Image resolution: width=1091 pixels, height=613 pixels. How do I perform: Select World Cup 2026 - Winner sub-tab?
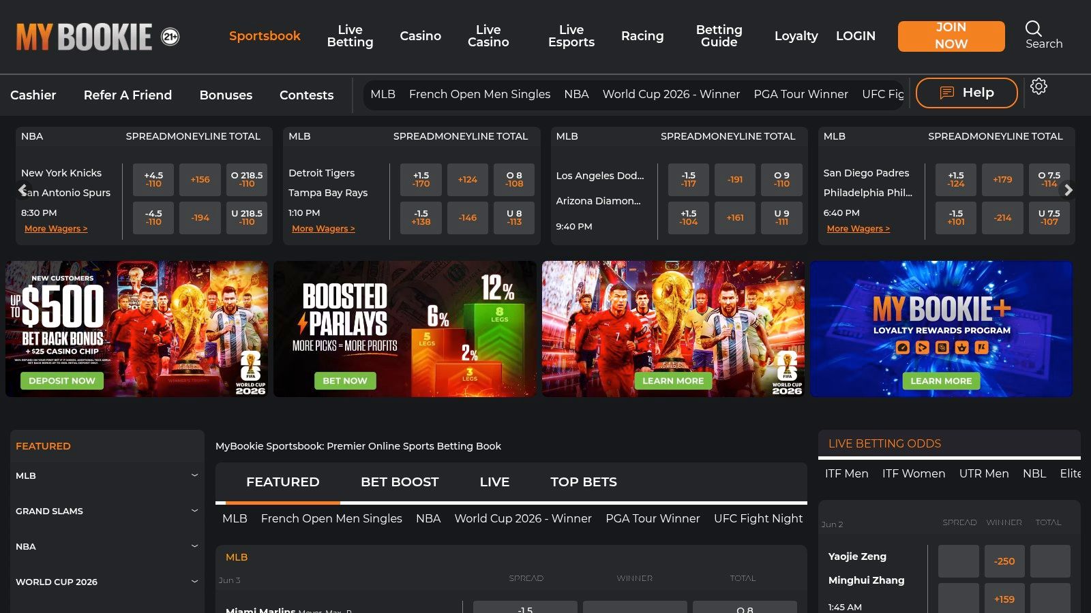523,518
